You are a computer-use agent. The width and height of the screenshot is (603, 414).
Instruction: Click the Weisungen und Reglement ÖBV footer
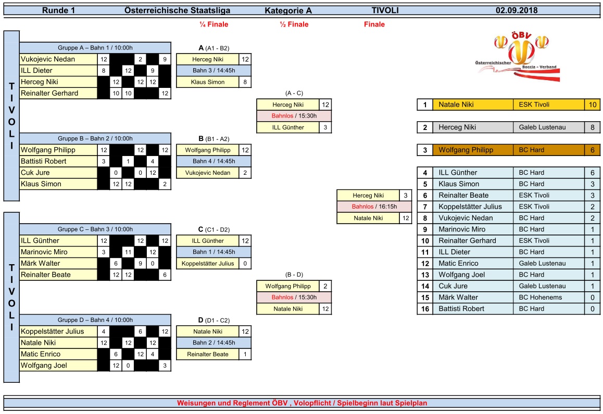(302, 403)
